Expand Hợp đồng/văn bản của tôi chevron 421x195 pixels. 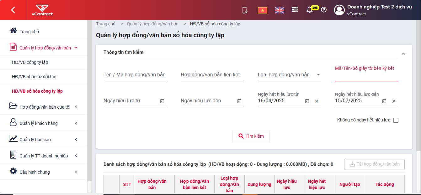pyautogui.click(x=76, y=107)
